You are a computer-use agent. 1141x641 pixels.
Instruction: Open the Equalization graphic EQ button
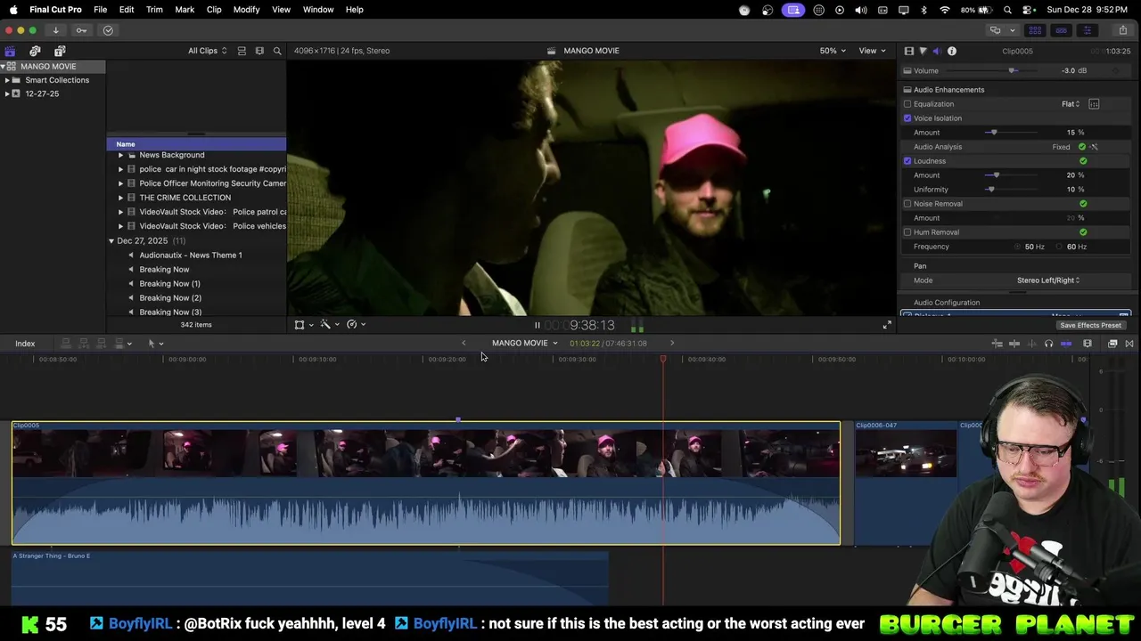pos(1094,104)
